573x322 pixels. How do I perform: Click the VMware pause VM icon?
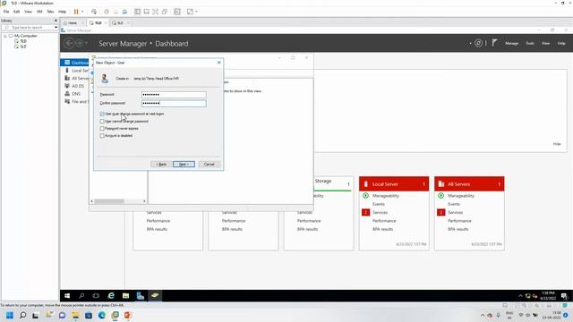[x=76, y=12]
